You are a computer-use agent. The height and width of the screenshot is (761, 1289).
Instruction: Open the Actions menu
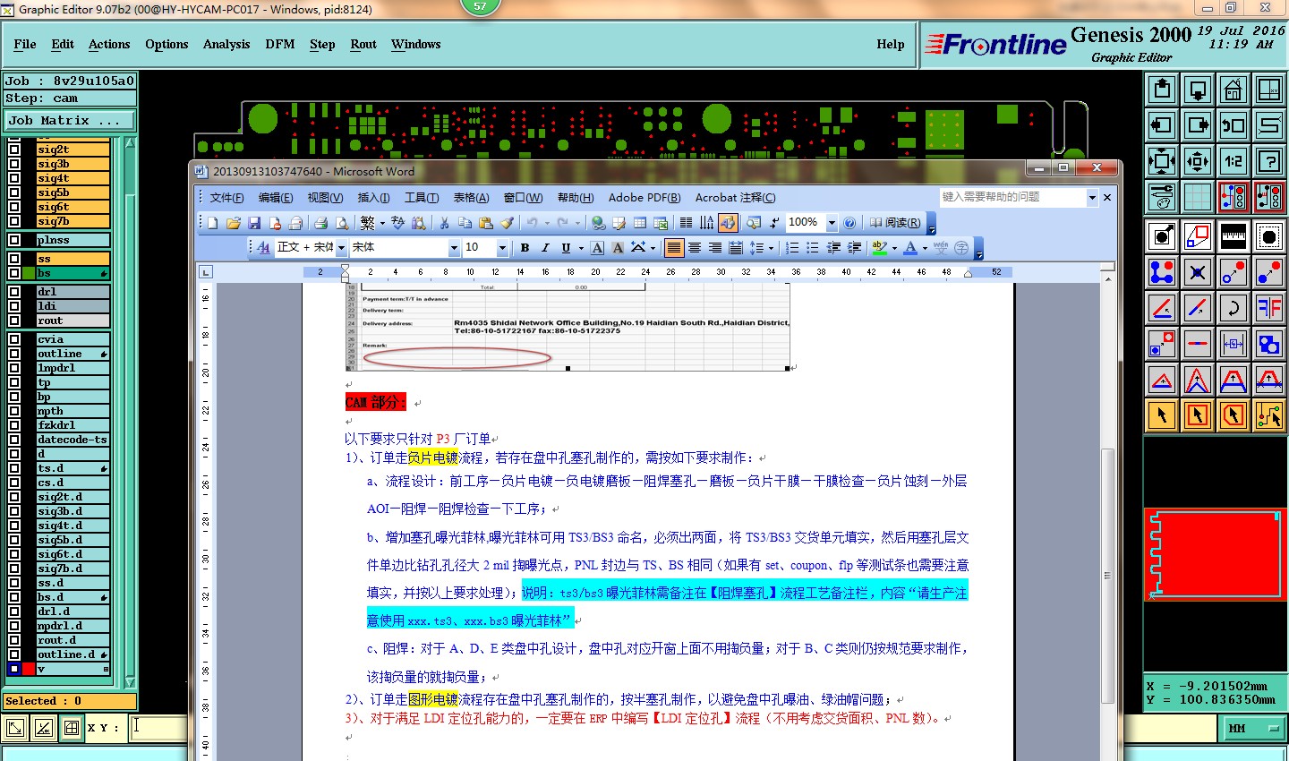[109, 44]
